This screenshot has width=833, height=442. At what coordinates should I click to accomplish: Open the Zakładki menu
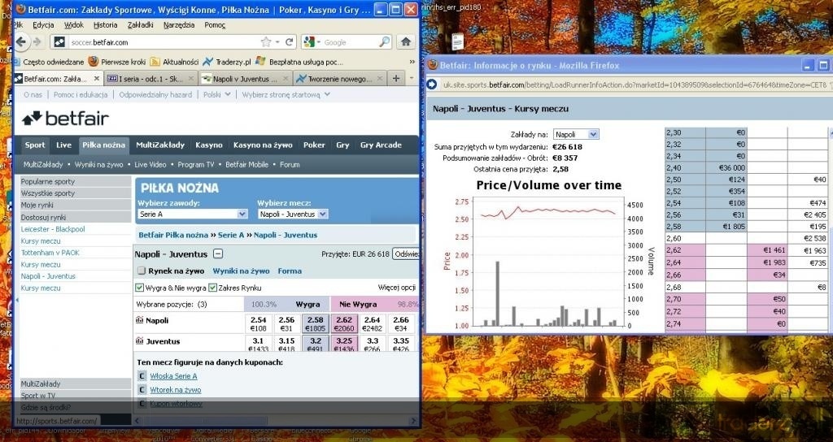(x=140, y=24)
